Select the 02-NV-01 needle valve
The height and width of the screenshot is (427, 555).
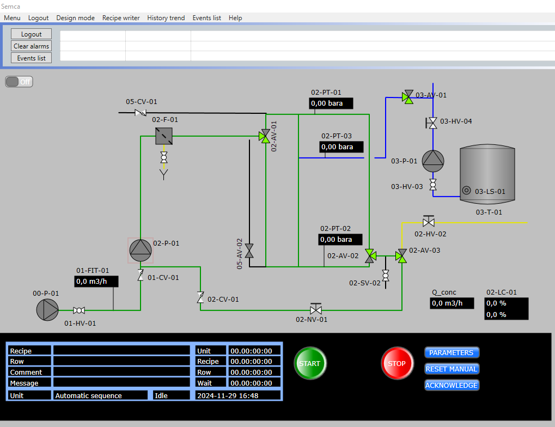point(315,309)
